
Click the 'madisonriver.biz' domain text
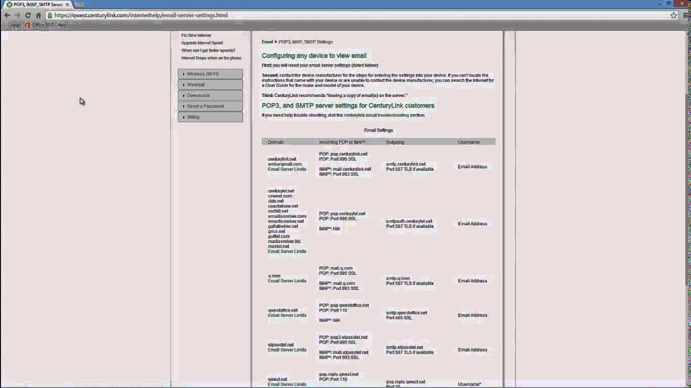(x=284, y=241)
